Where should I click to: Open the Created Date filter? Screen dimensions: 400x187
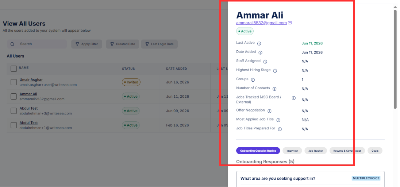pyautogui.click(x=123, y=44)
